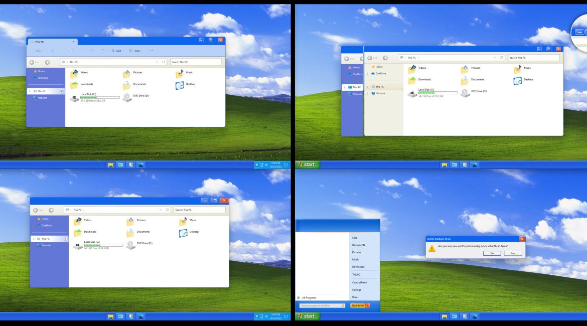Add new tab in top-left Explorer window
587x326 pixels.
[83, 42]
